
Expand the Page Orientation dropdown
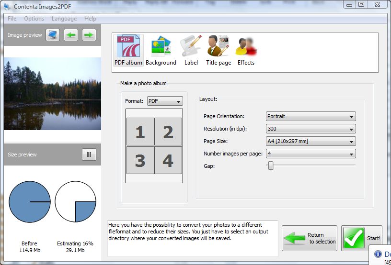(x=310, y=116)
